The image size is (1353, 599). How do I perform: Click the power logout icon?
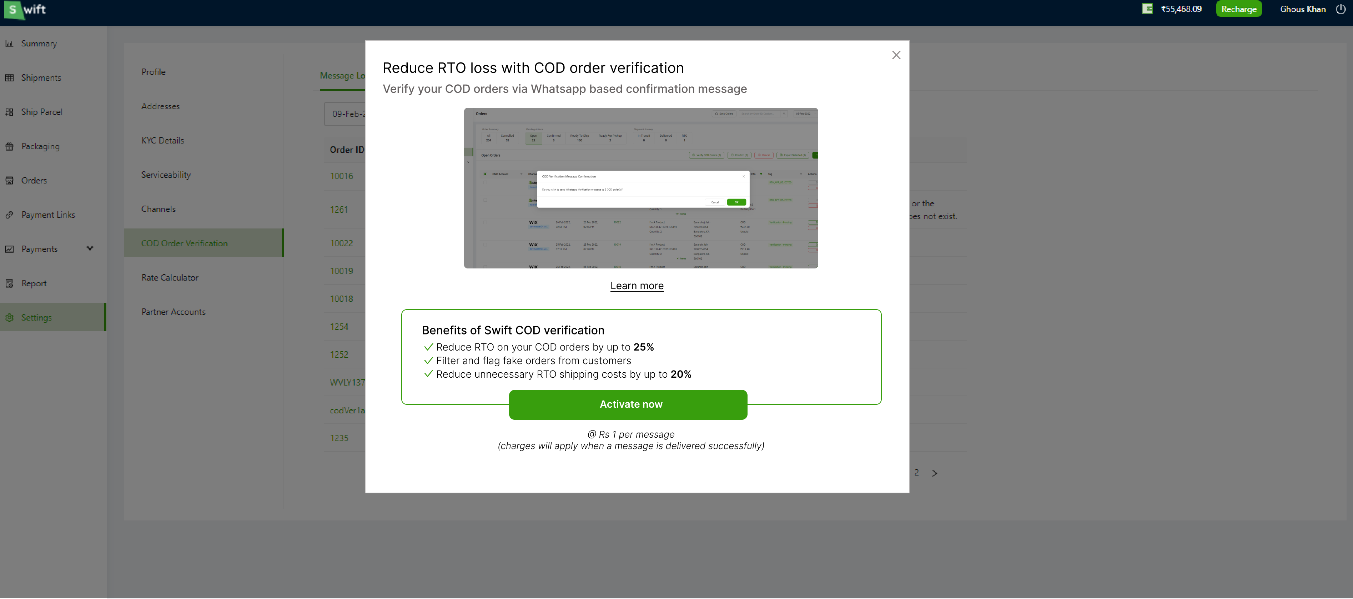tap(1341, 9)
